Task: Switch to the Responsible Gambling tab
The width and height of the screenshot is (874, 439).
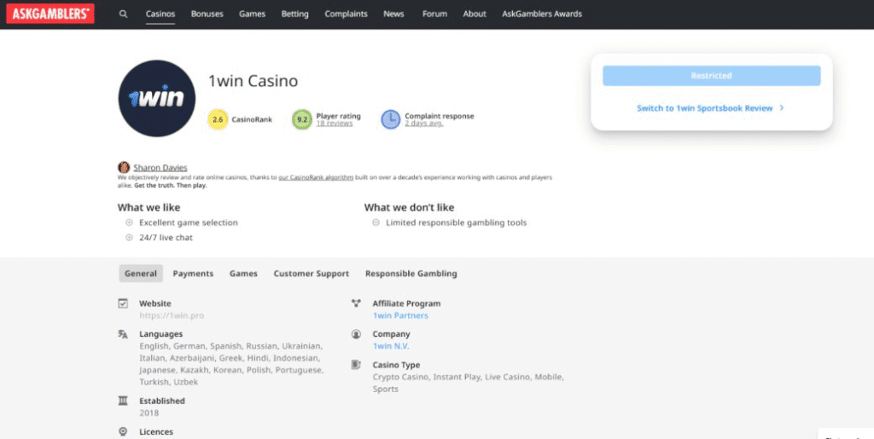Action: tap(411, 274)
